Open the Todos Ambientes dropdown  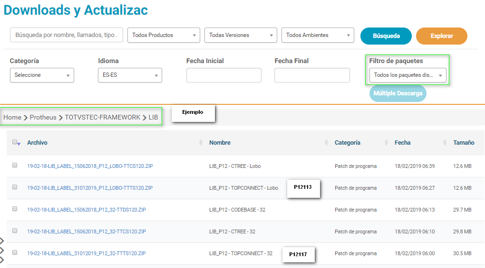(318, 35)
